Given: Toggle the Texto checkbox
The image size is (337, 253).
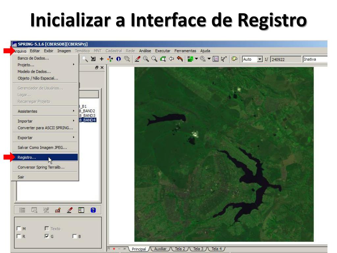Looking at the screenshot, I should click(47, 229).
